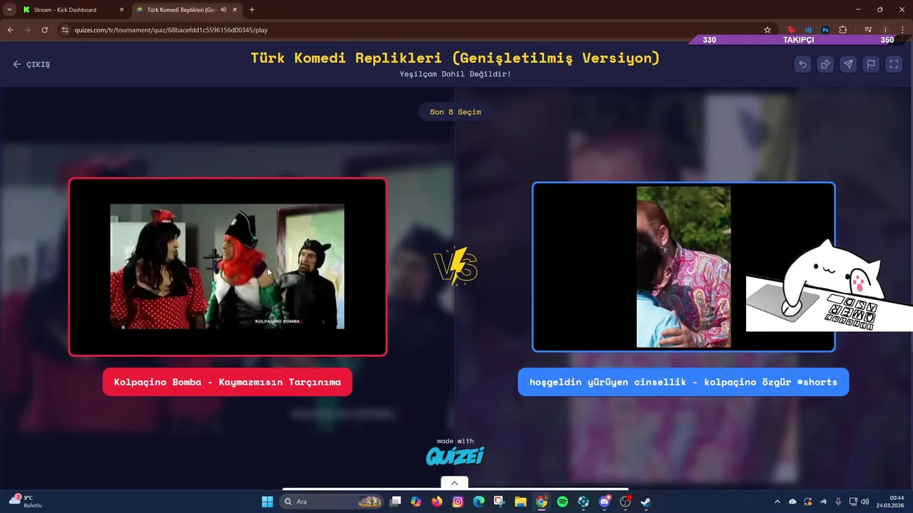Open the Chrome profile avatar

(x=886, y=30)
